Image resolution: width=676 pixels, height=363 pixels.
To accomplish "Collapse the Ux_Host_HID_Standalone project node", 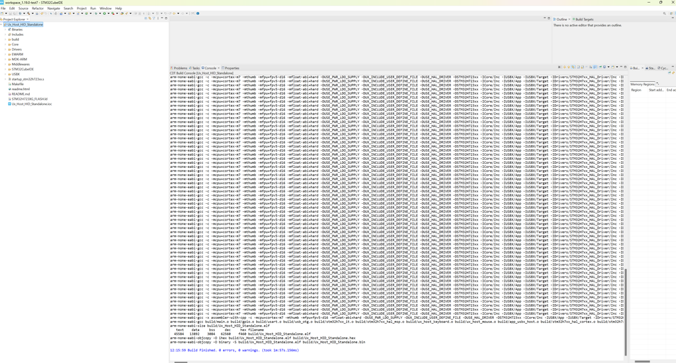I will coord(1,24).
